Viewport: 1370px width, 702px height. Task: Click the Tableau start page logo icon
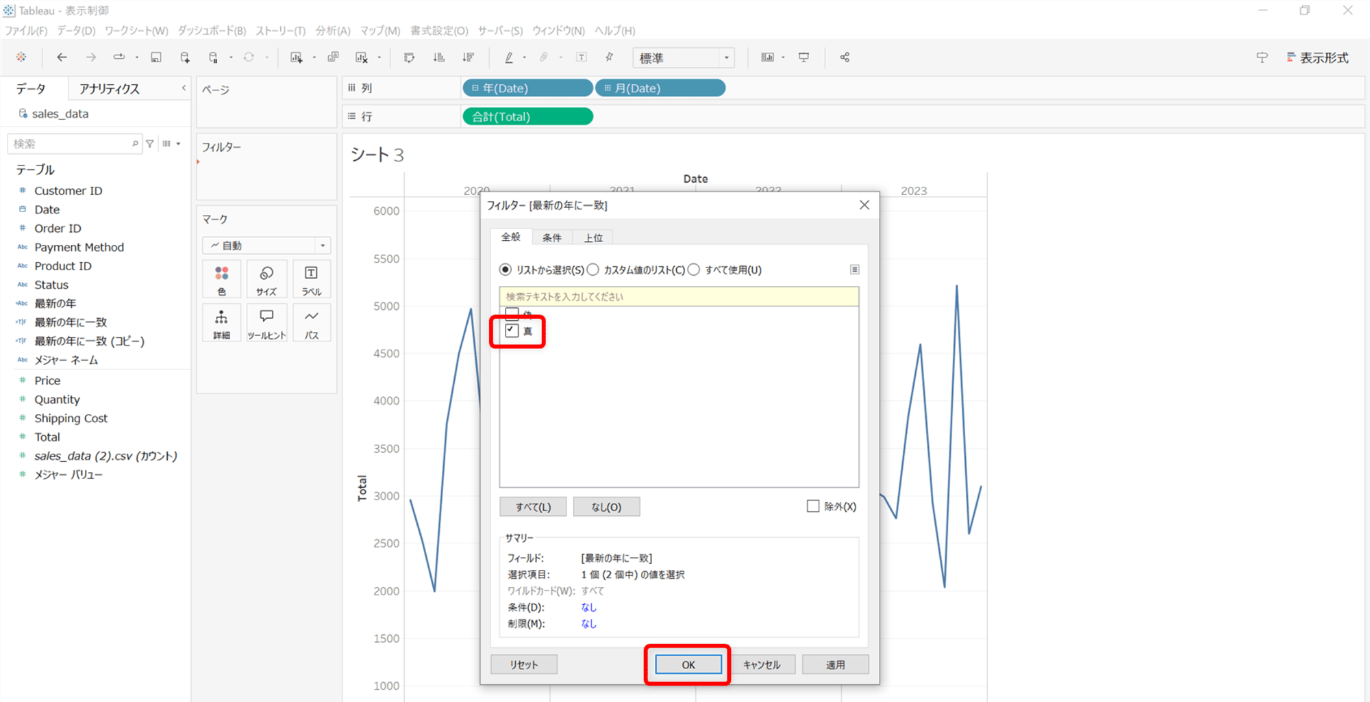(21, 57)
